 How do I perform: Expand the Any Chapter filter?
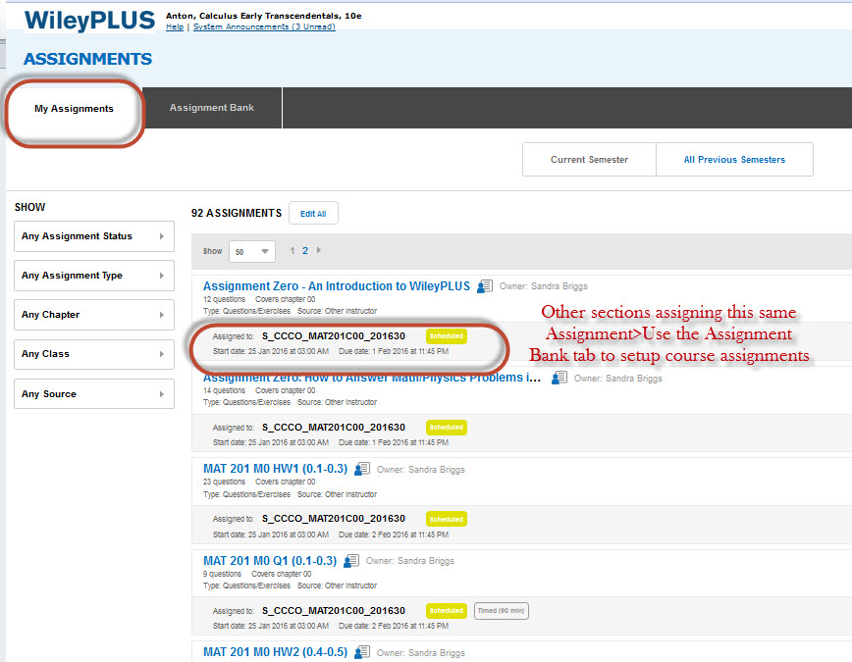94,315
